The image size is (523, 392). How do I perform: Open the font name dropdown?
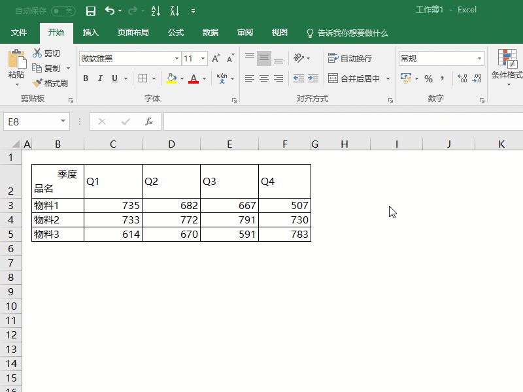(x=177, y=58)
